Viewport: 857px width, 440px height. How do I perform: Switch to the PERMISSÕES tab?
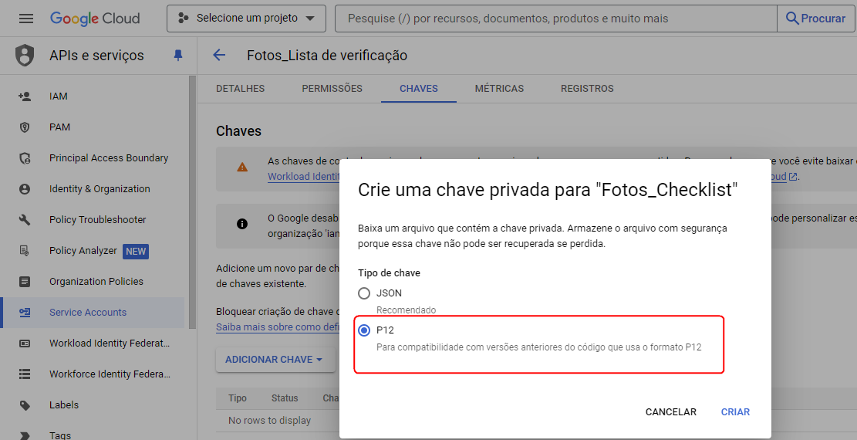(x=332, y=89)
